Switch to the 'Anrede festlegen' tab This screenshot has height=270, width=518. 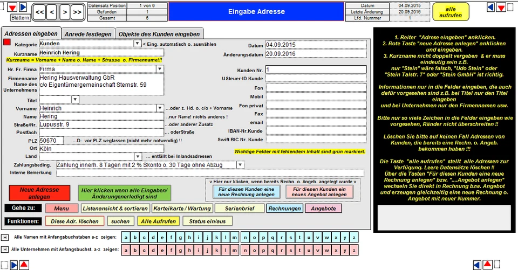(x=87, y=34)
